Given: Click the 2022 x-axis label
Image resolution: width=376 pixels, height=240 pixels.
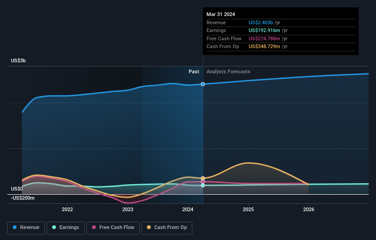Looking at the screenshot, I should coord(67,209).
